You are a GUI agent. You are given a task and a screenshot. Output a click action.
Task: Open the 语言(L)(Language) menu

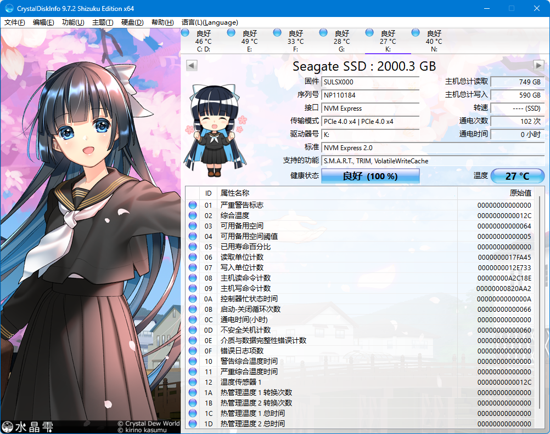(x=210, y=22)
